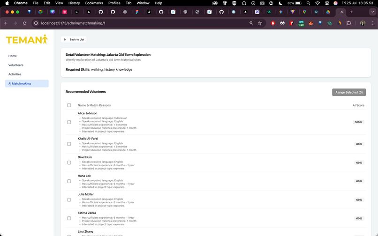
Task: Expand the tab search dropdown arrow
Action: (372, 12)
